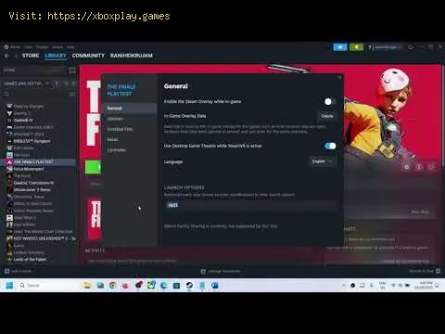Open Microsoft Word from the taskbar

[215, 285]
